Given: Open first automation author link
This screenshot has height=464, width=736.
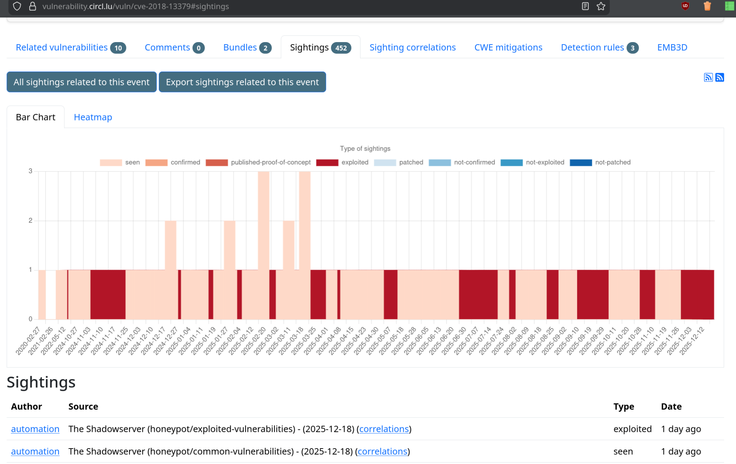Looking at the screenshot, I should 35,429.
